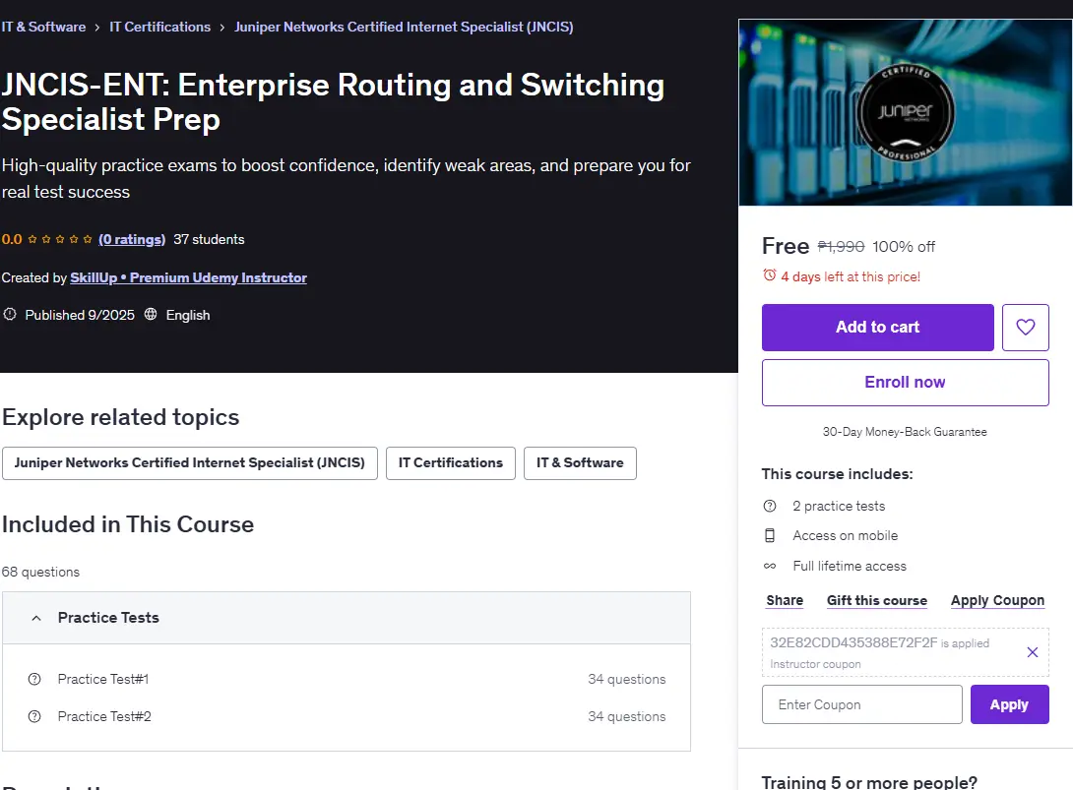Click the 68 questions text
This screenshot has height=790, width=1073.
[40, 572]
